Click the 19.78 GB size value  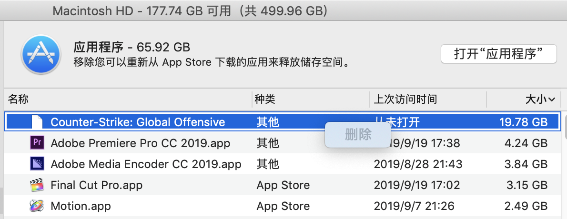523,122
